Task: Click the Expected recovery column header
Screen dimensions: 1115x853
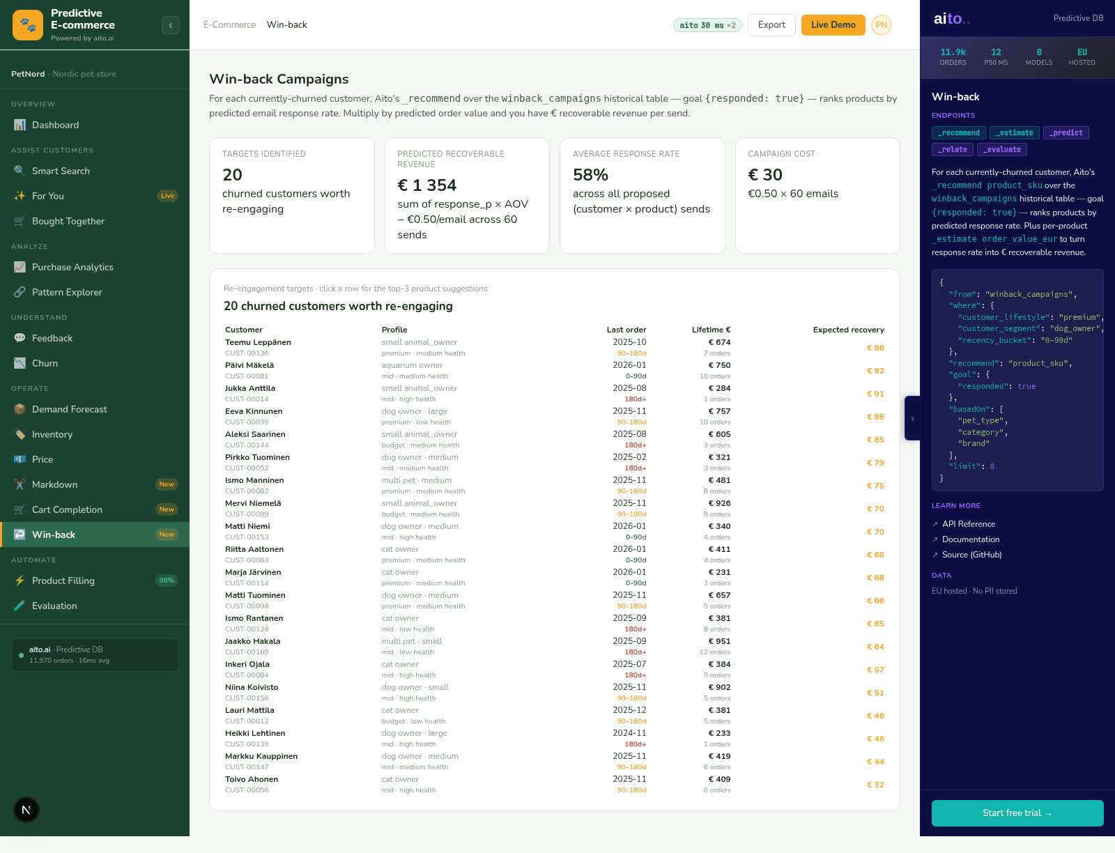Action: [848, 330]
